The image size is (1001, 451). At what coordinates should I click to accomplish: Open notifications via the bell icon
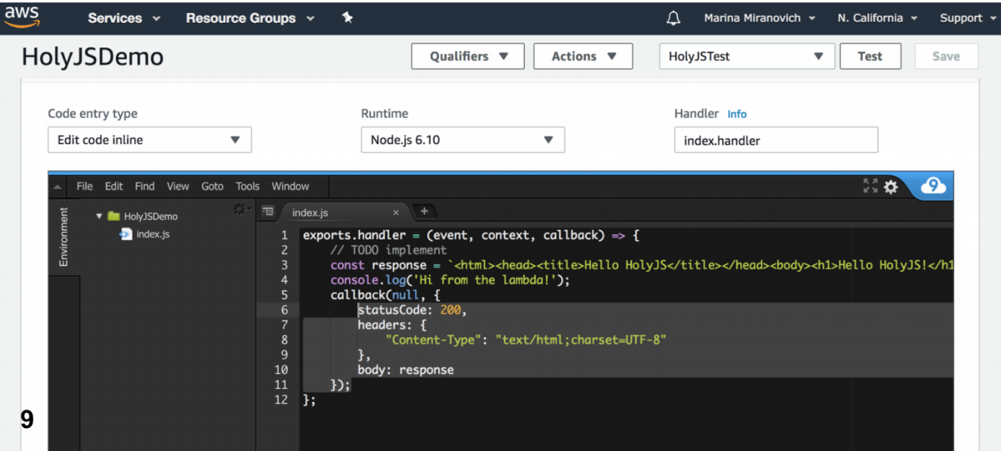(x=672, y=17)
